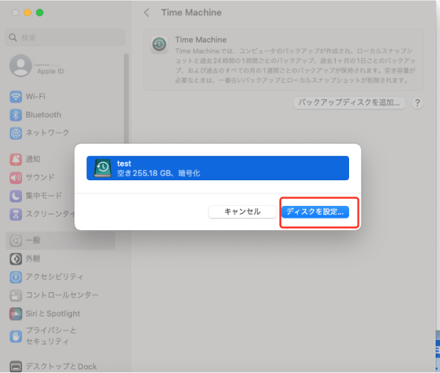
Task: Click the Siri と Spotlight icon
Action: (15, 314)
